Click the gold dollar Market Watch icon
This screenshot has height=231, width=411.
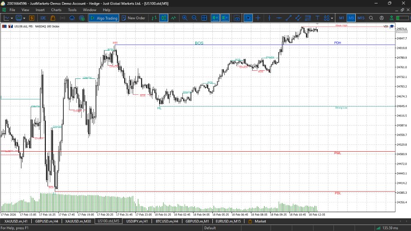click(32, 18)
